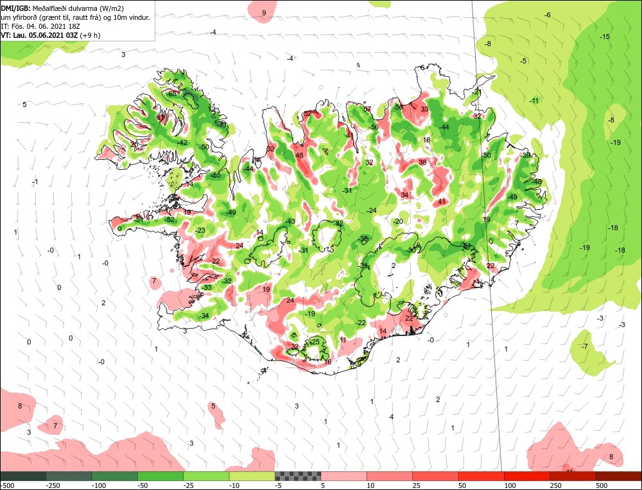Image resolution: width=642 pixels, height=490 pixels.
Task: Click the map value '26'
Action: point(134,144)
